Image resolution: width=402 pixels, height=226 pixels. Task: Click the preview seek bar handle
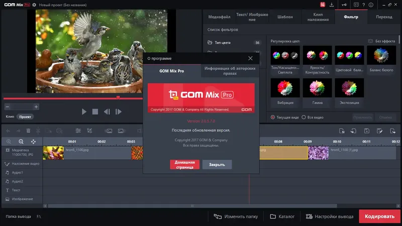coord(118,97)
